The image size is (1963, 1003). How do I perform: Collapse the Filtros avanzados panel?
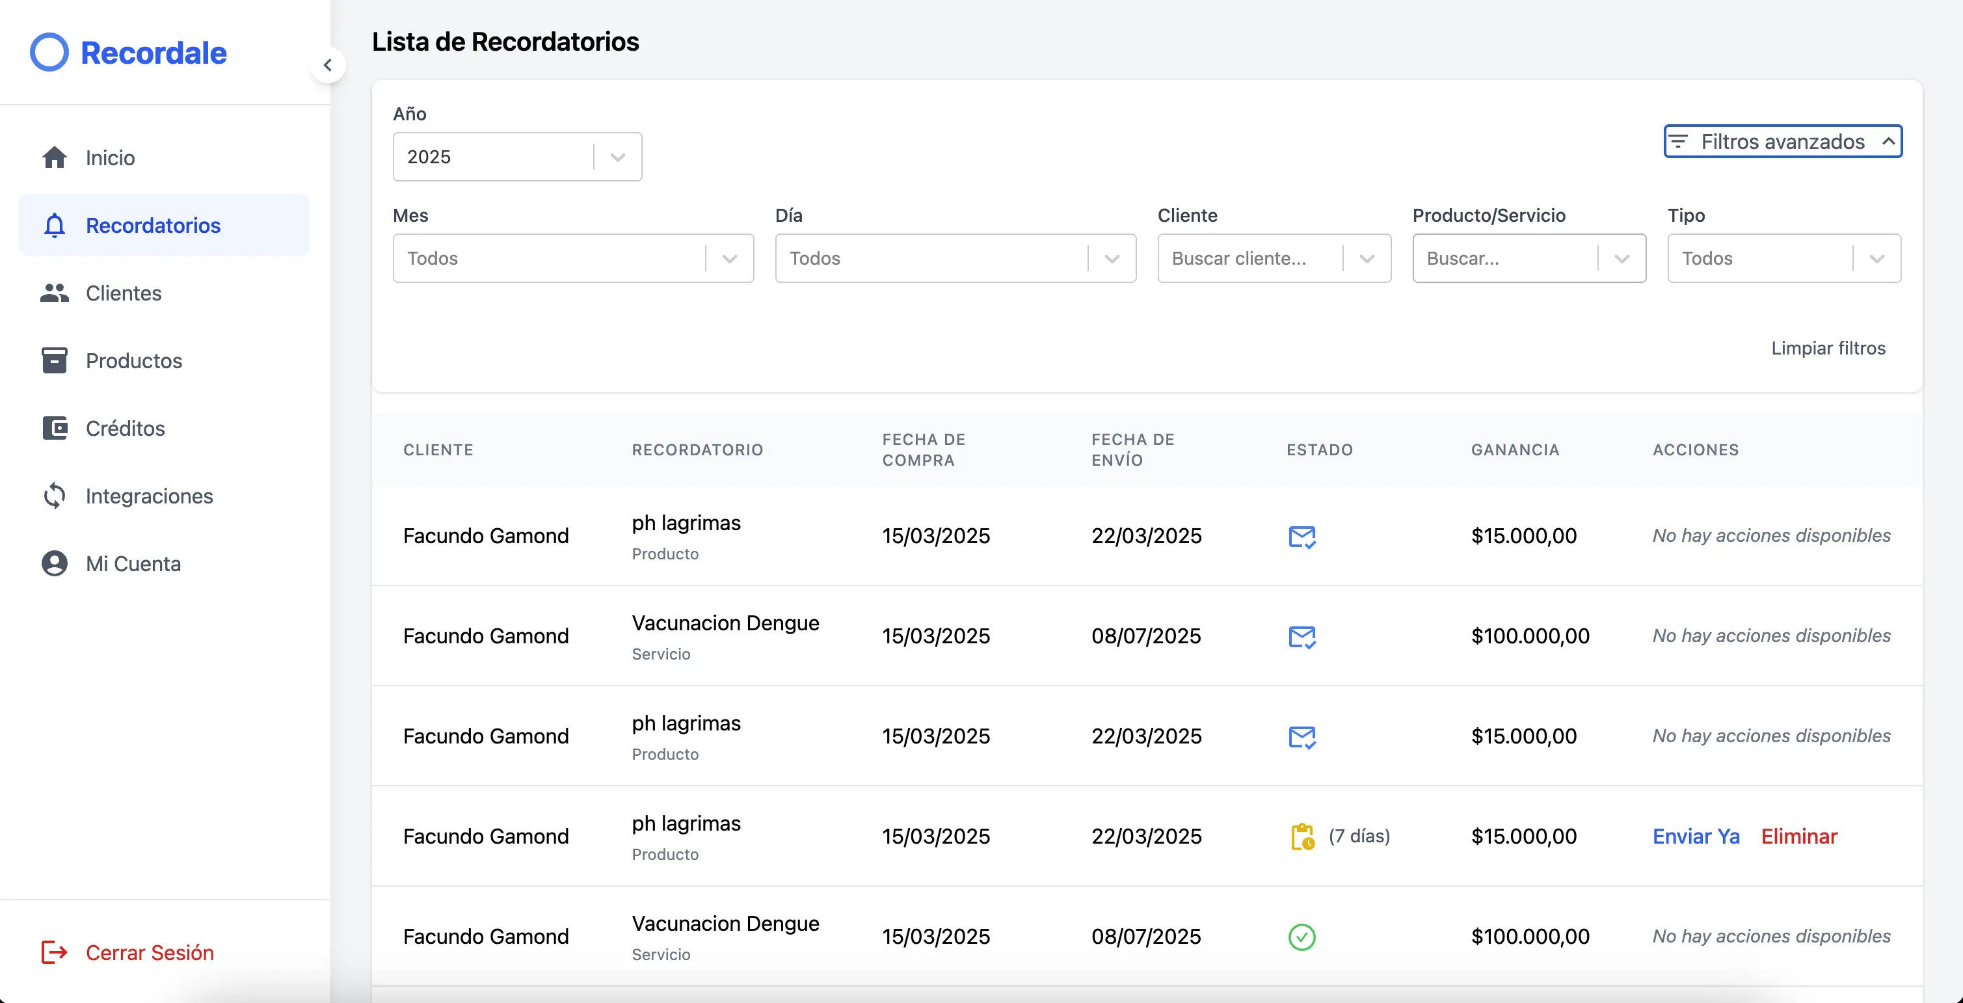(x=1782, y=142)
